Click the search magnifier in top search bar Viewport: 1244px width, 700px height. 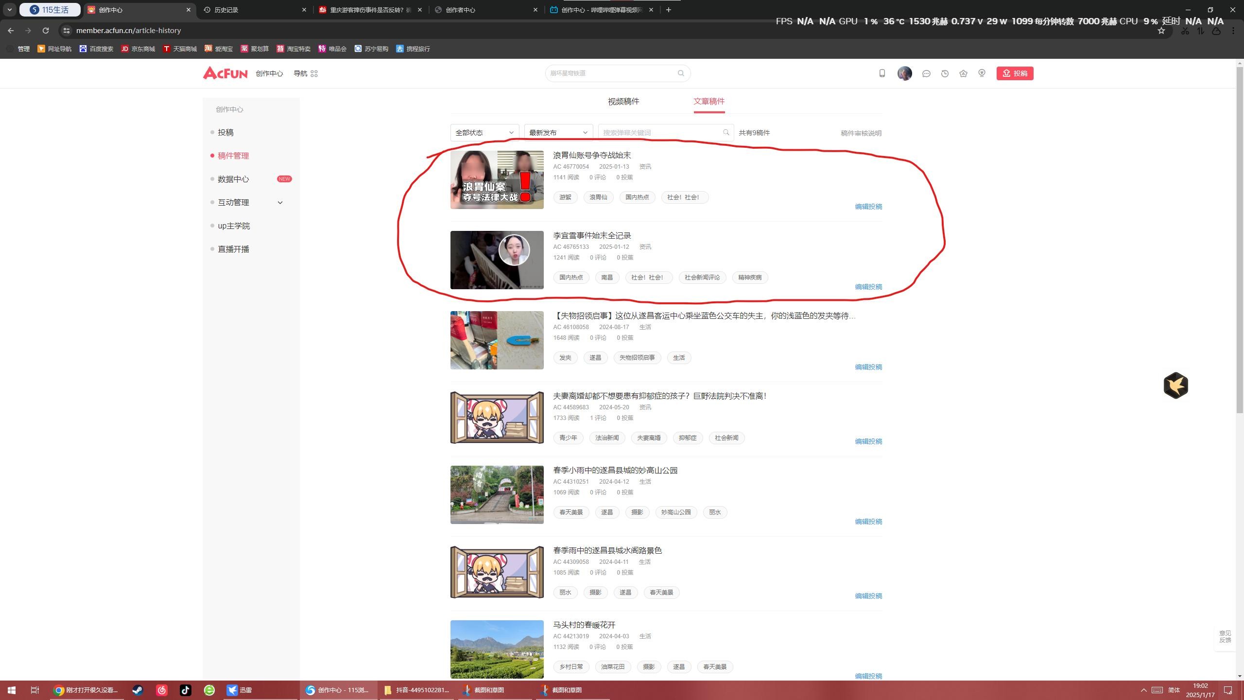pyautogui.click(x=681, y=73)
